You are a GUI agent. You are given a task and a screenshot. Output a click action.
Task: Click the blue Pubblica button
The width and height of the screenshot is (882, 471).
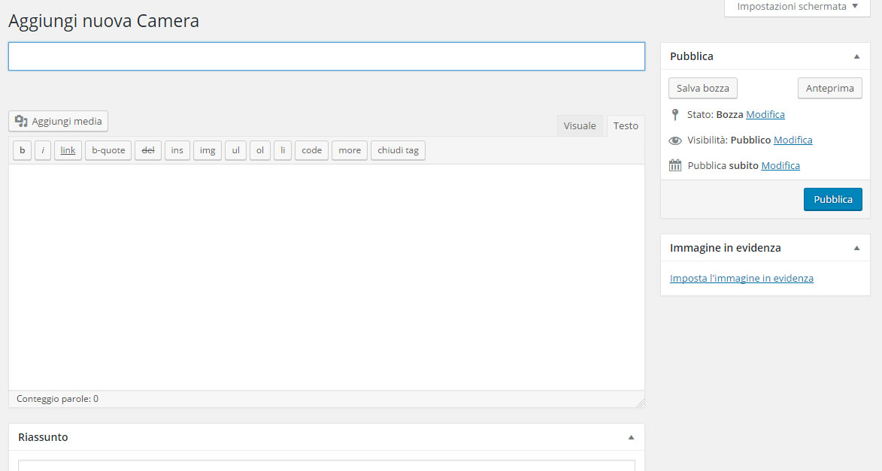pyautogui.click(x=832, y=199)
